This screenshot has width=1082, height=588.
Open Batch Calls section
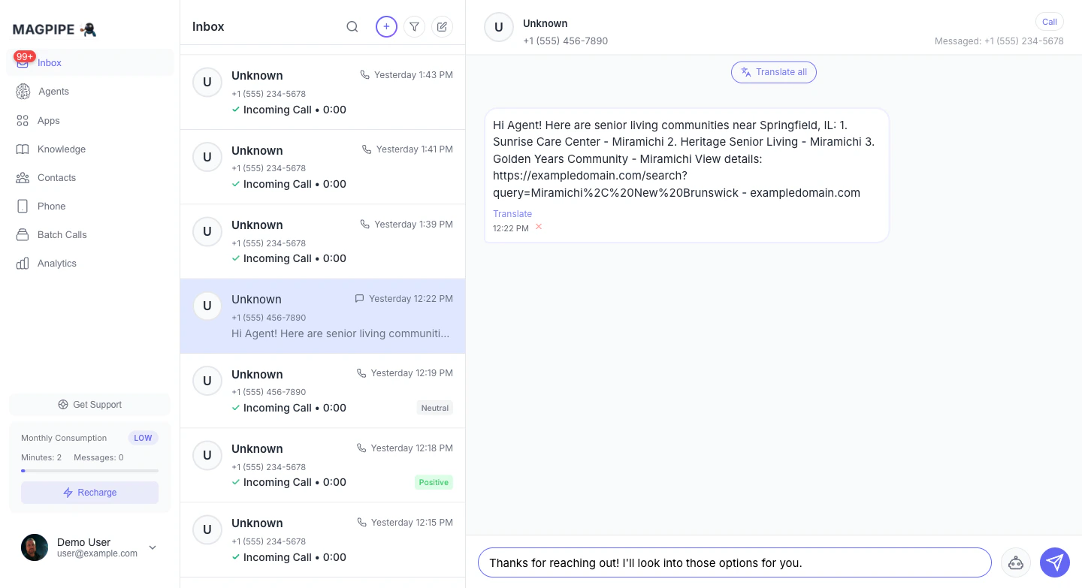tap(90, 234)
